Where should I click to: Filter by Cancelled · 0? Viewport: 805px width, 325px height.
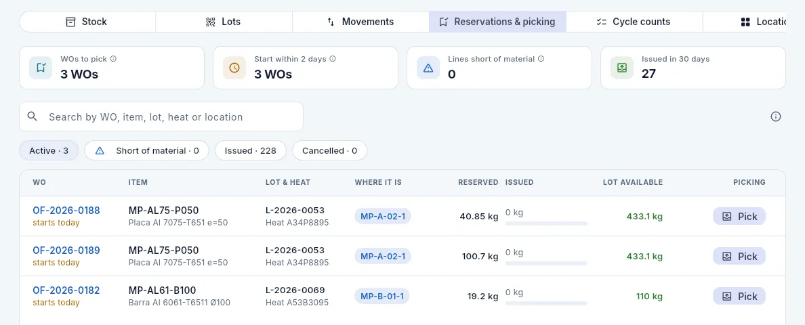(329, 151)
